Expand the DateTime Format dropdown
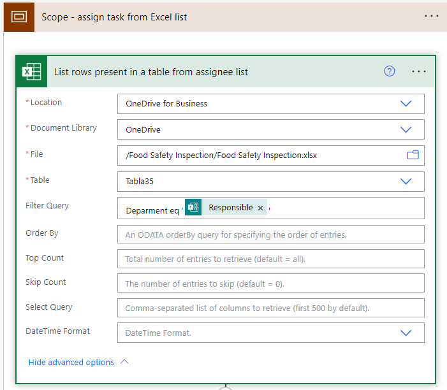Viewport: 447px width, 390px height. 406,333
